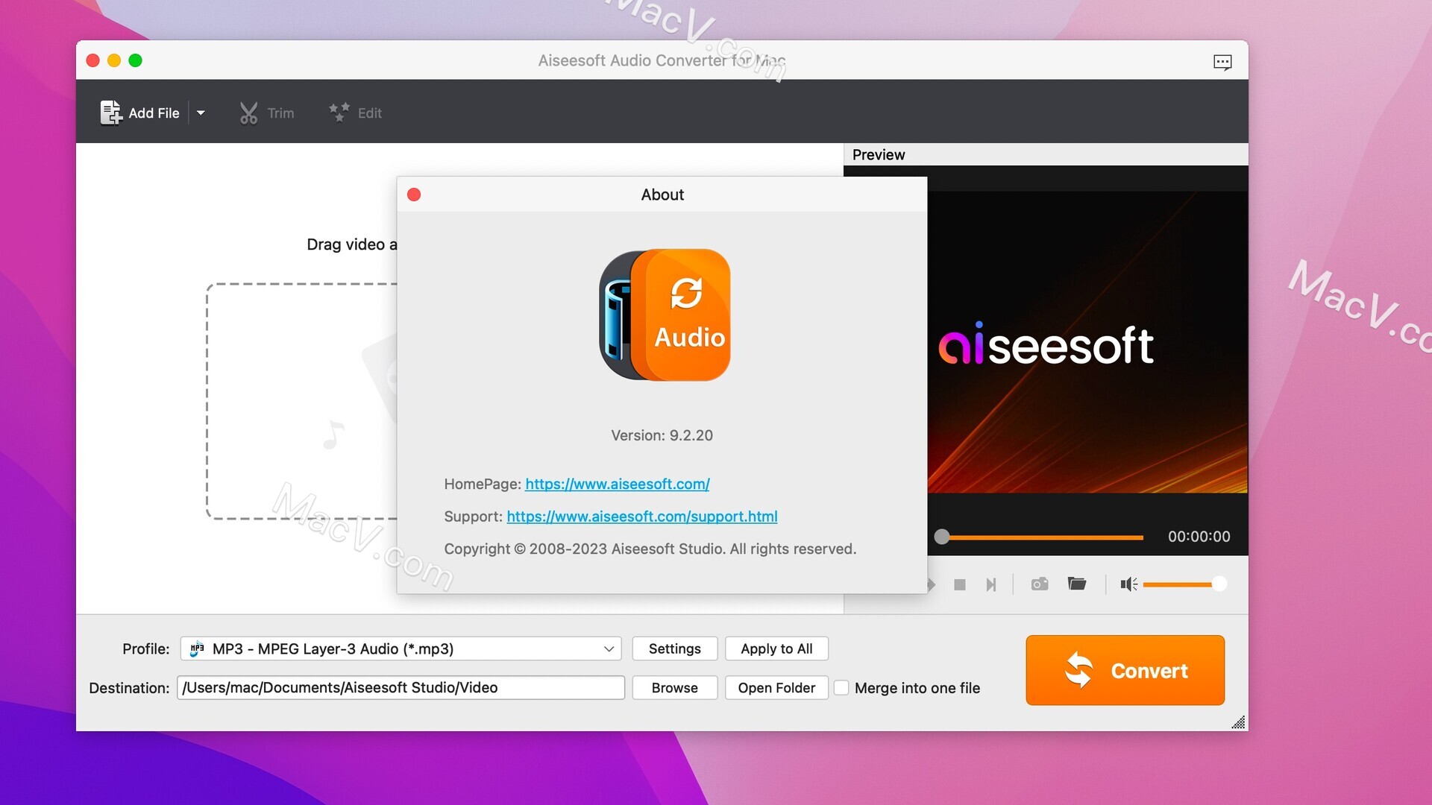Open the aiseesoft.com homepage link

click(x=617, y=484)
